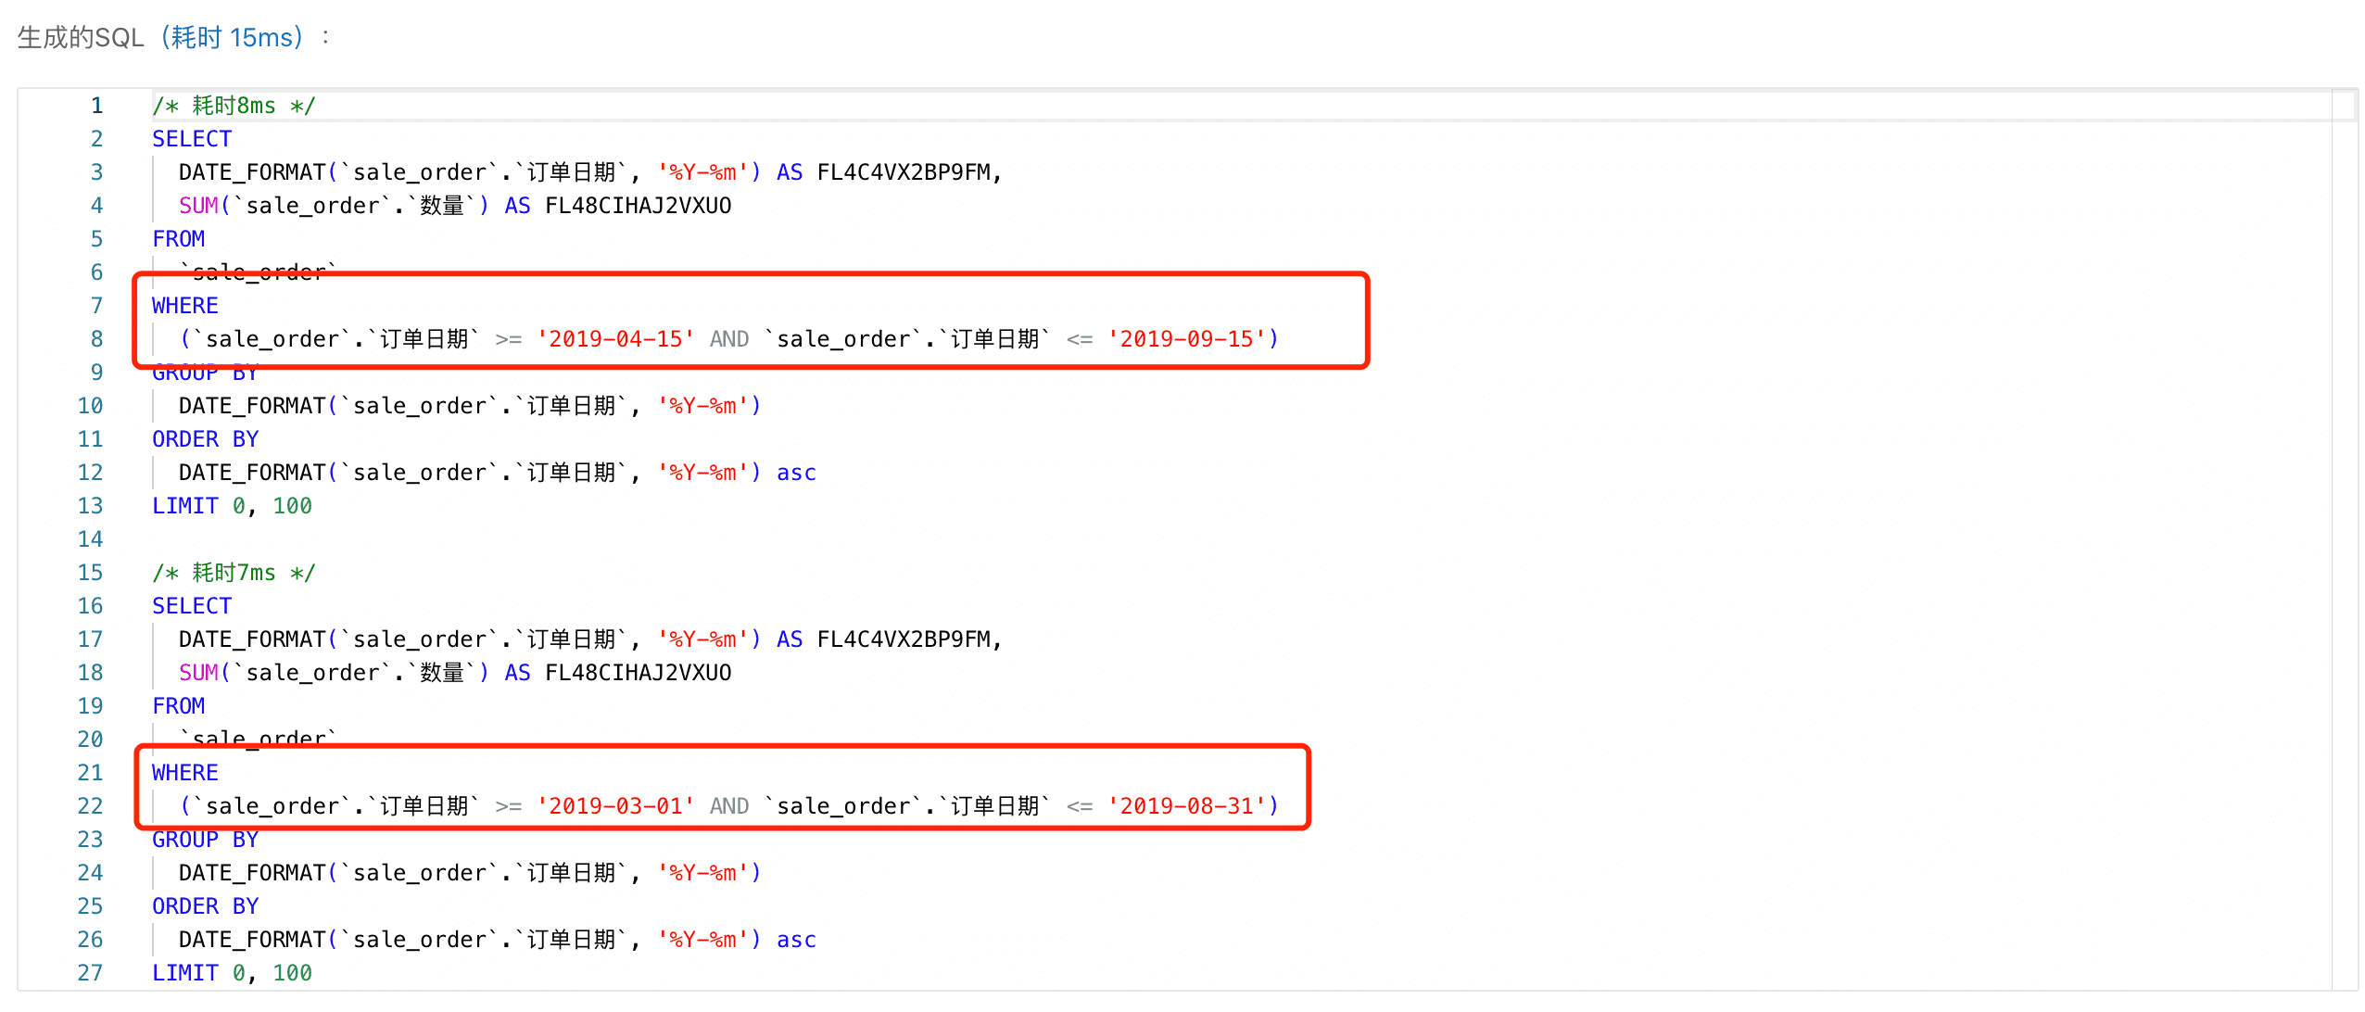Click the LIMIT 0, 100 clause on line 27
Image resolution: width=2365 pixels, height=1012 pixels.
click(x=232, y=973)
